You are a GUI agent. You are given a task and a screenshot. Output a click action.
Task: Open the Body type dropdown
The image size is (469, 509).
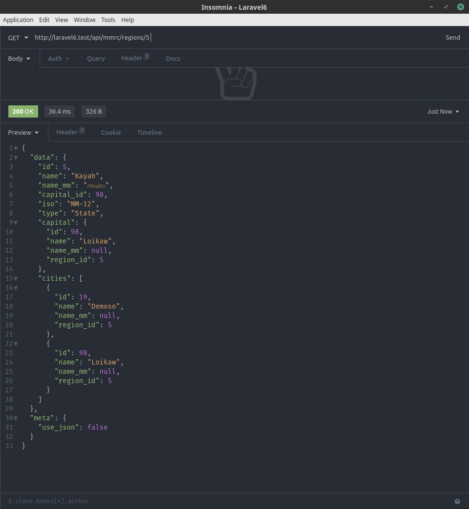pyautogui.click(x=19, y=58)
